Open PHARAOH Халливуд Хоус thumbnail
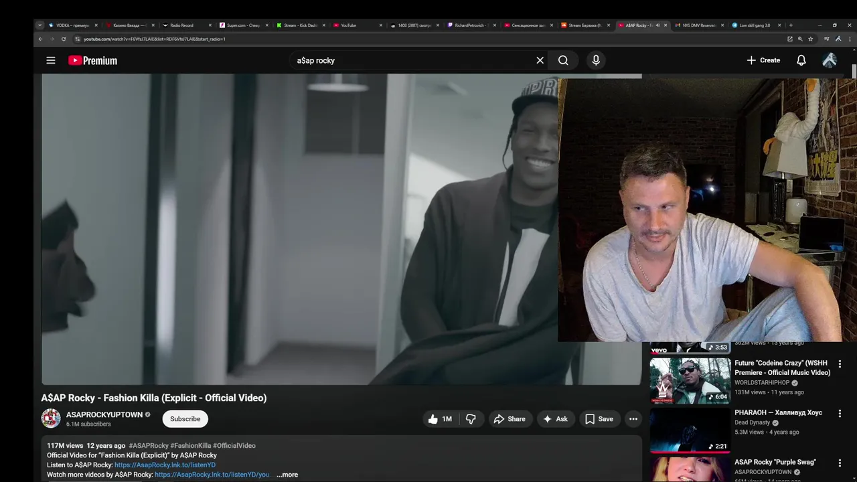The height and width of the screenshot is (482, 857). (x=690, y=430)
